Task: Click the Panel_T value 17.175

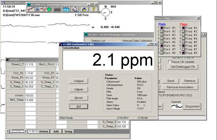Action: pos(31,65)
